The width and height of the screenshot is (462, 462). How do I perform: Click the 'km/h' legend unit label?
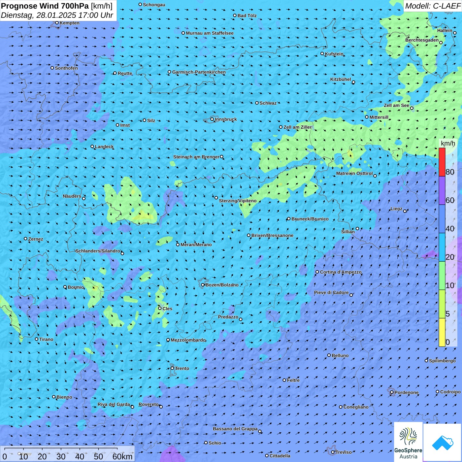coord(448,143)
